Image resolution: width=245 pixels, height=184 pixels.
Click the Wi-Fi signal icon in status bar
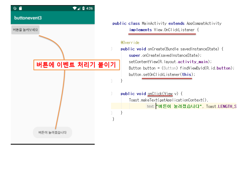pyautogui.click(x=75, y=8)
